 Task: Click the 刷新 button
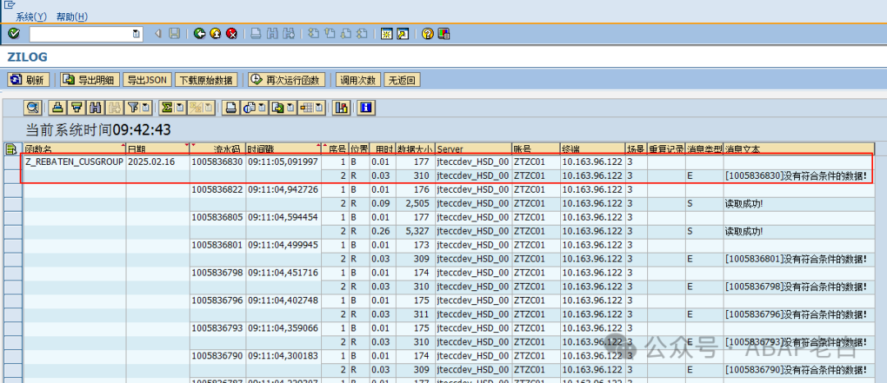tap(29, 80)
